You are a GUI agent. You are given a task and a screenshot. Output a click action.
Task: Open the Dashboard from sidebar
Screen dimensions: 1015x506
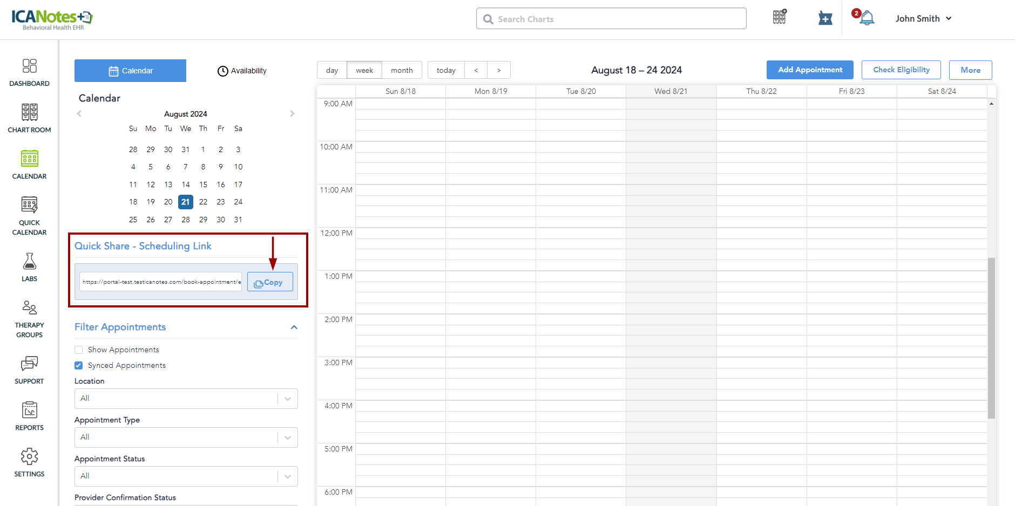click(x=29, y=72)
